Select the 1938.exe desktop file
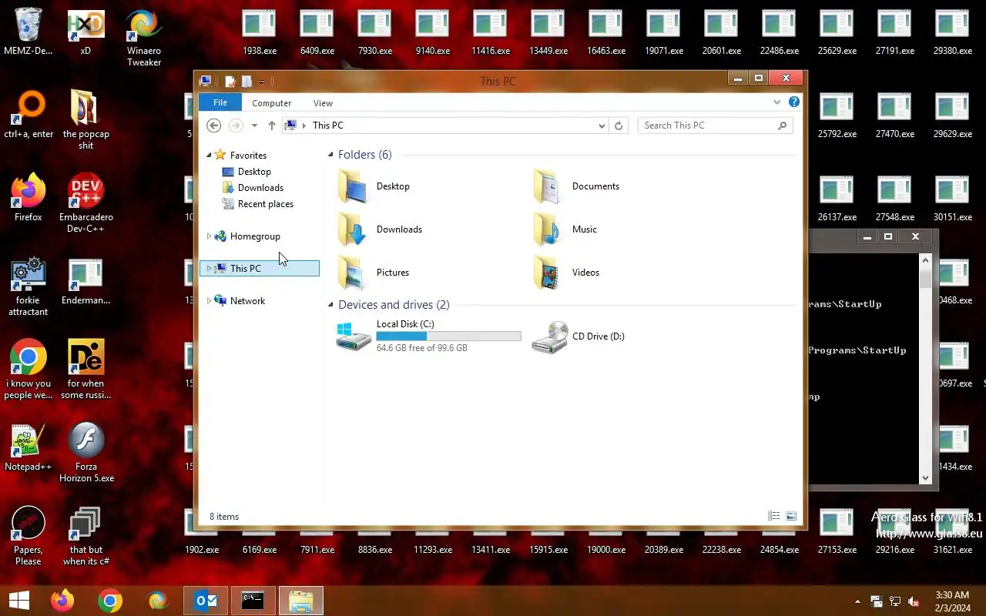 click(x=260, y=32)
